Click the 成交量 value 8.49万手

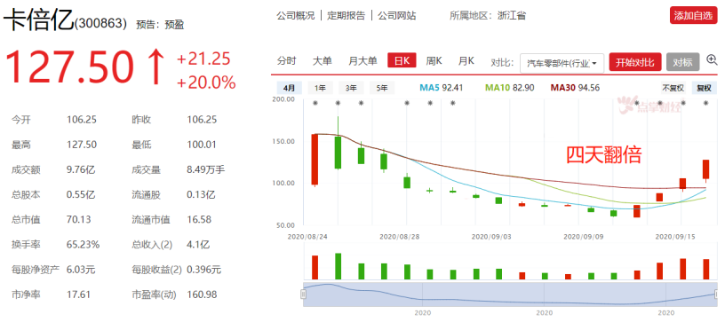click(x=206, y=169)
